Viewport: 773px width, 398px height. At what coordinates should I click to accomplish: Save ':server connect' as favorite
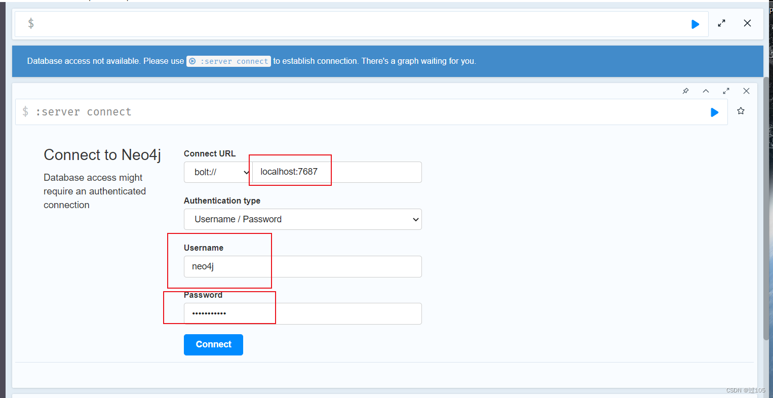[741, 111]
